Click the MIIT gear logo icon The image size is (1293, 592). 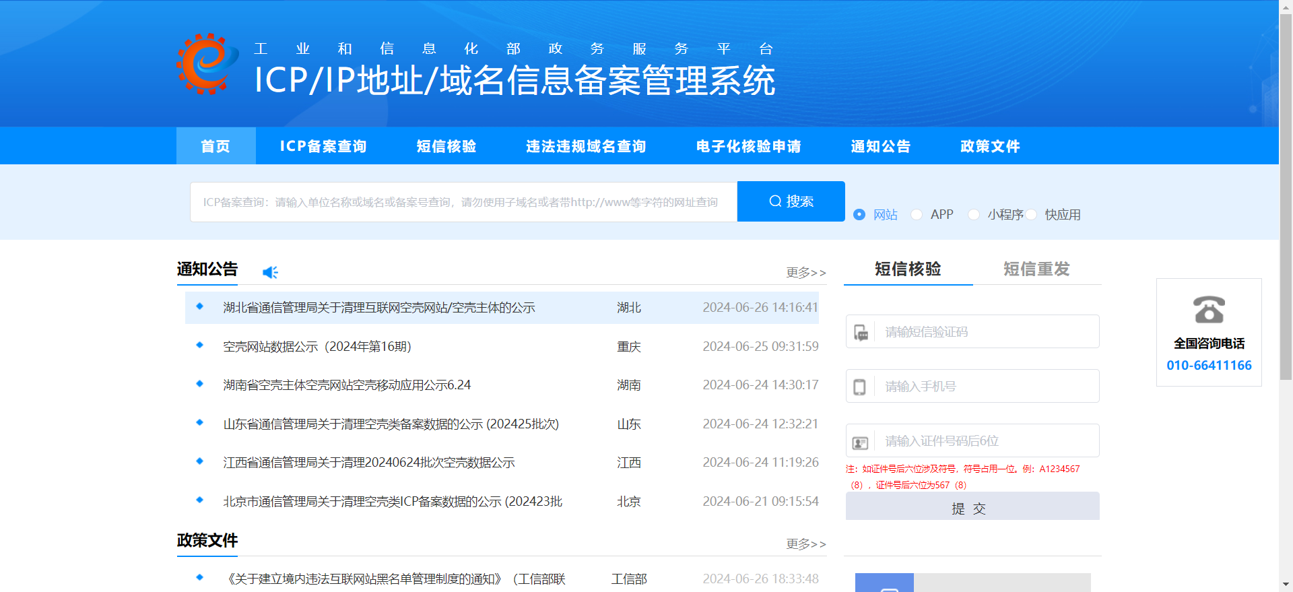tap(207, 64)
